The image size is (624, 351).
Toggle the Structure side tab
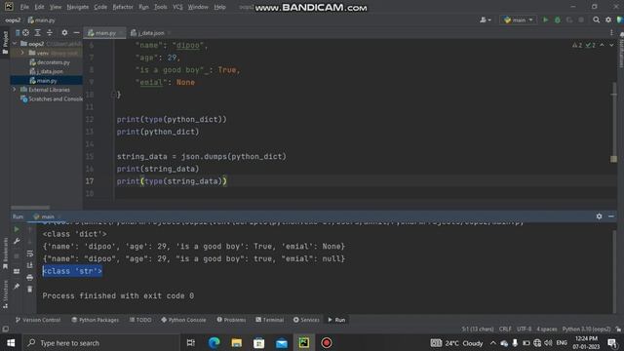pos(5,294)
